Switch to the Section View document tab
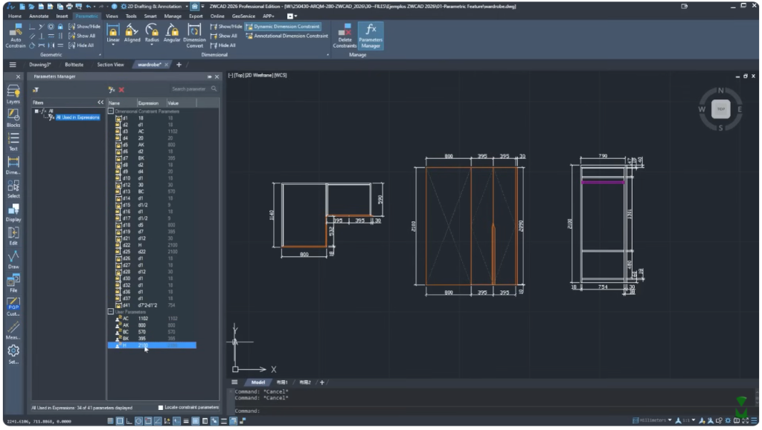This screenshot has width=762, height=430. pos(110,65)
